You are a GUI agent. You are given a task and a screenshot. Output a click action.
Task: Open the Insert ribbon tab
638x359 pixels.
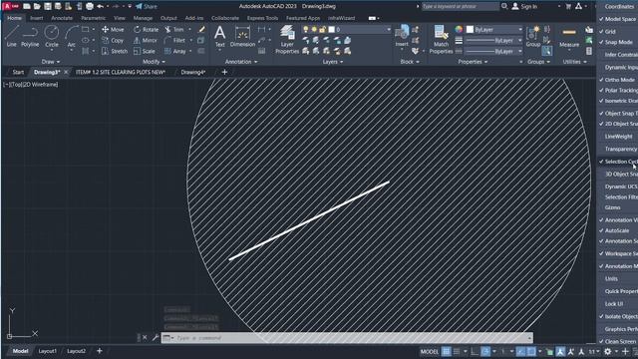tap(36, 18)
